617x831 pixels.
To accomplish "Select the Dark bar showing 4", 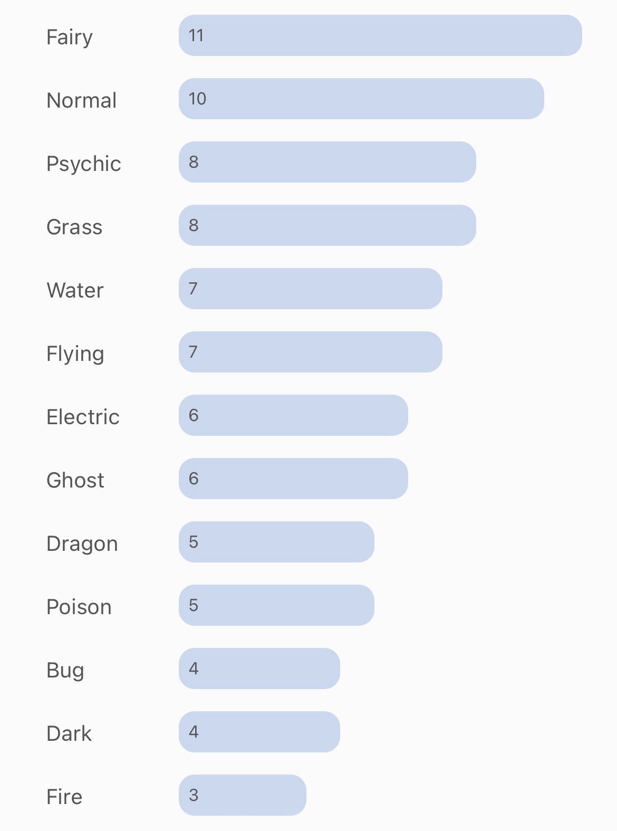I will tap(259, 732).
